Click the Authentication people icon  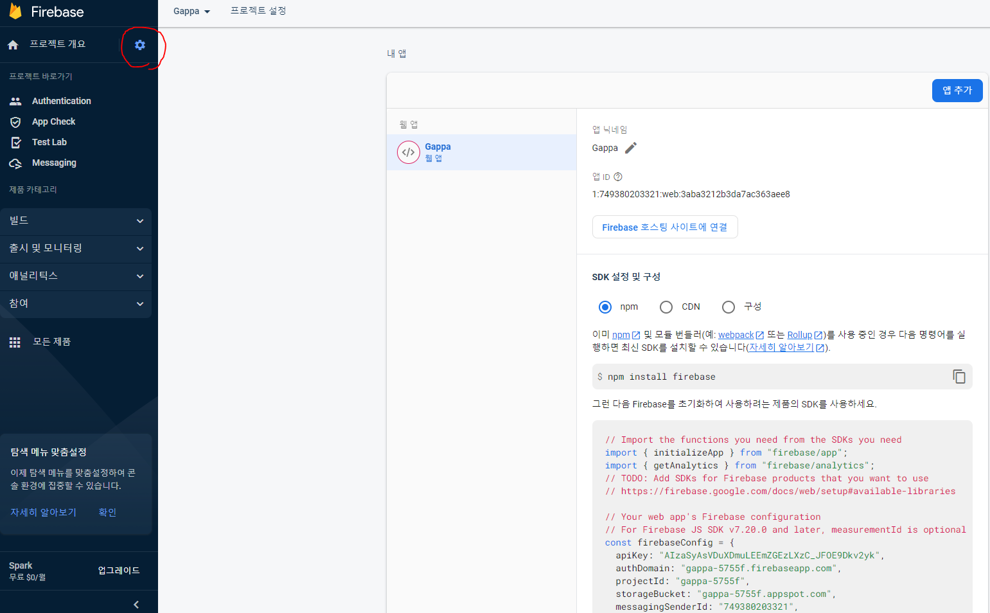15,101
